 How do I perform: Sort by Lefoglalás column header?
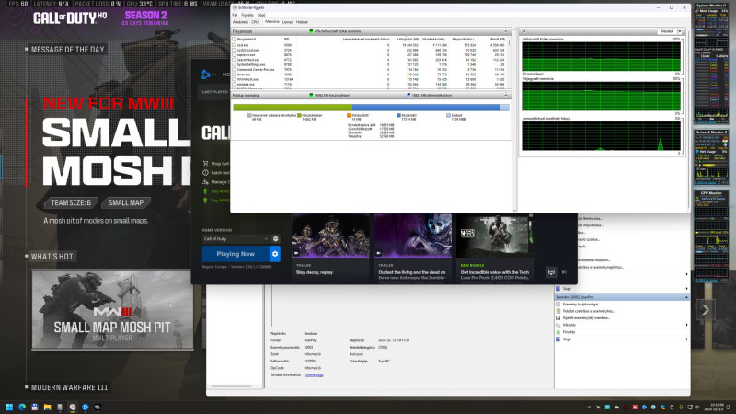408,40
